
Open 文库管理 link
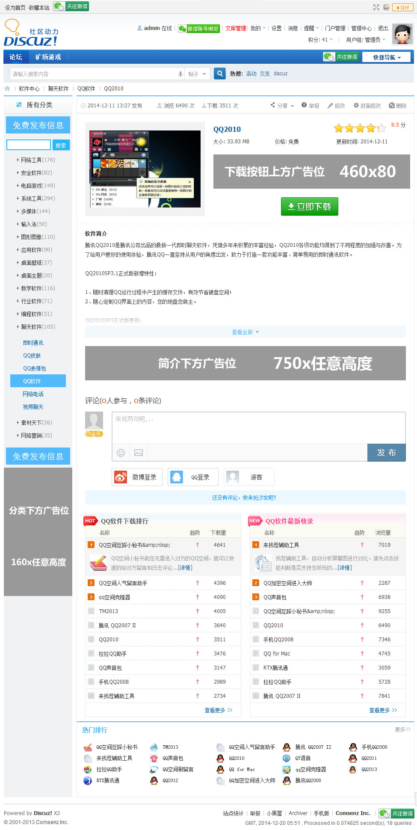click(236, 28)
